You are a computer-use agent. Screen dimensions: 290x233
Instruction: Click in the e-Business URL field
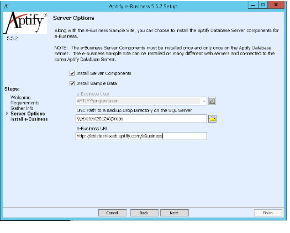pos(141,136)
